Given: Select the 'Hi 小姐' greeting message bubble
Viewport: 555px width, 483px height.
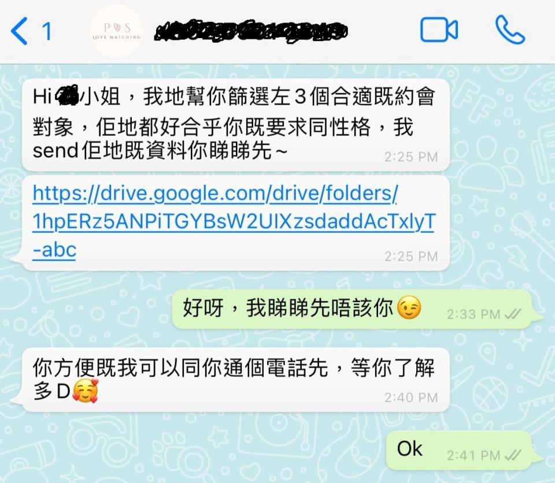Looking at the screenshot, I should tap(236, 125).
